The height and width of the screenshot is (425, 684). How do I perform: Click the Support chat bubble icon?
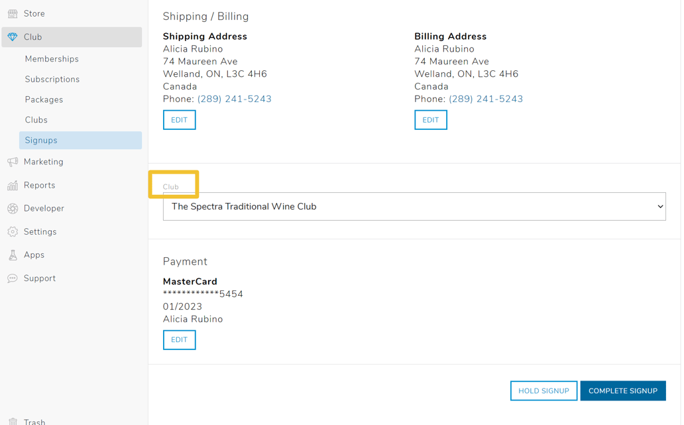13,278
